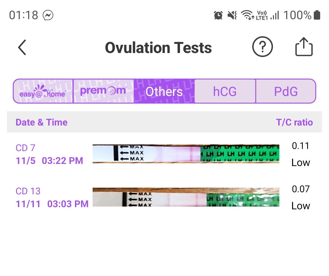The width and height of the screenshot is (329, 276).
Task: Tap the alarm clock status icon
Action: click(x=218, y=15)
